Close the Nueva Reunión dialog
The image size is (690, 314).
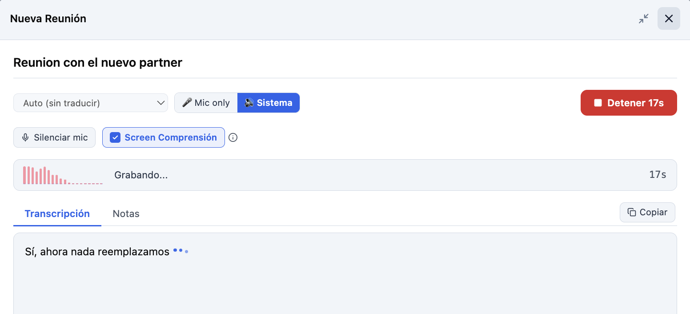pos(669,19)
